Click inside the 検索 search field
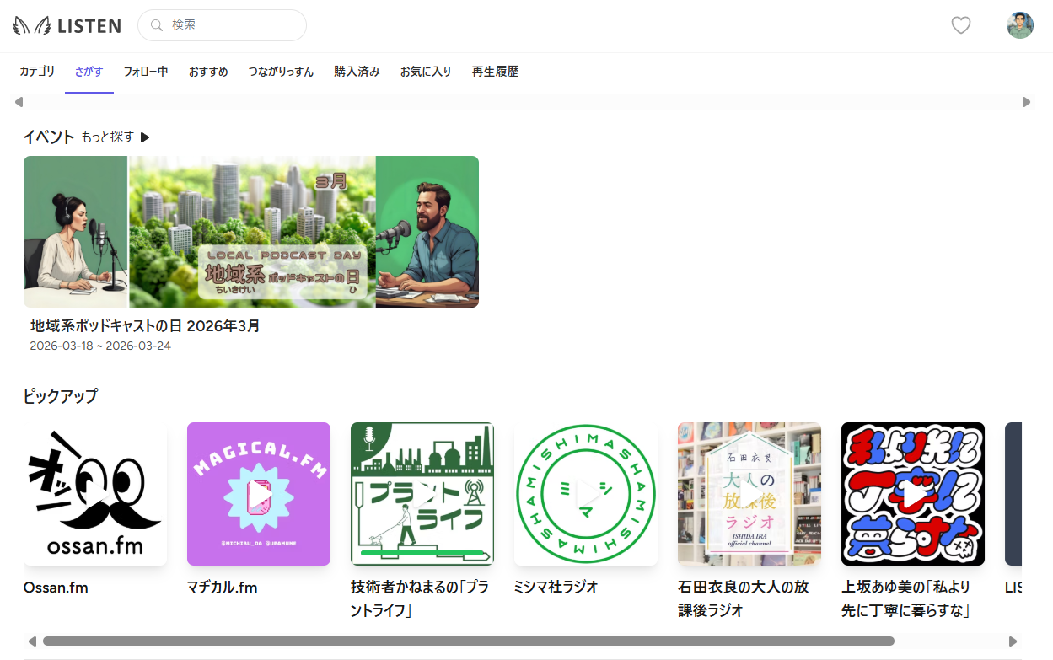The image size is (1053, 660). pos(222,25)
